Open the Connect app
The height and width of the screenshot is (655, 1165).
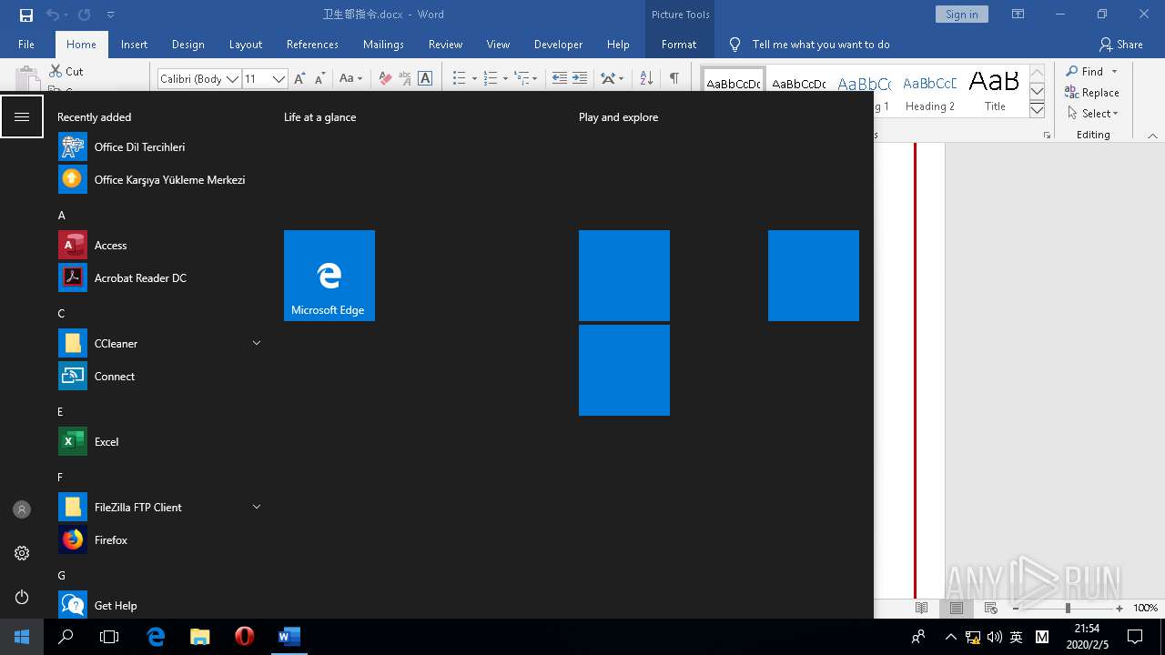point(159,377)
